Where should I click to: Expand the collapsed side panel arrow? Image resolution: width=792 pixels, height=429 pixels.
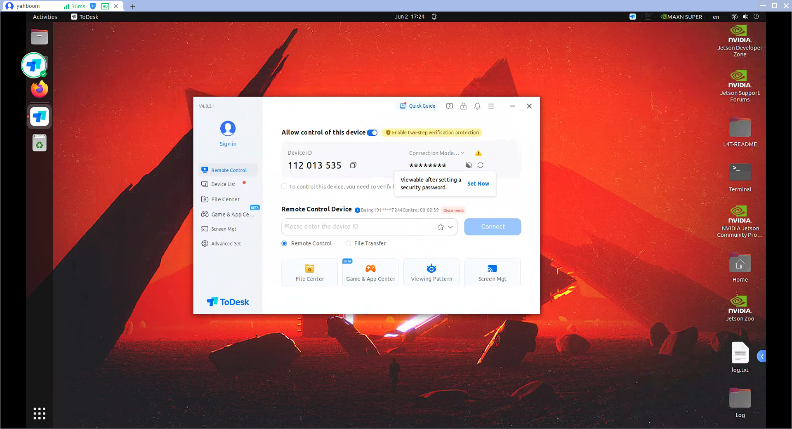tap(761, 356)
